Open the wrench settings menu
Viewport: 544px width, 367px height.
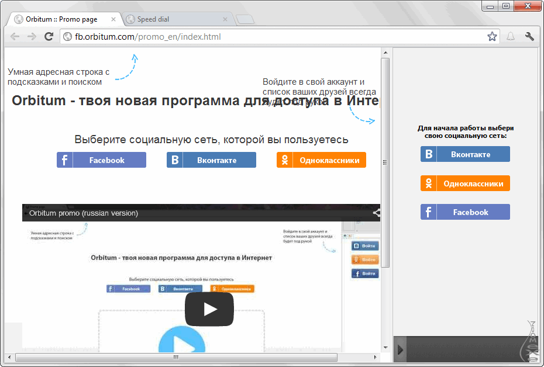(x=529, y=36)
